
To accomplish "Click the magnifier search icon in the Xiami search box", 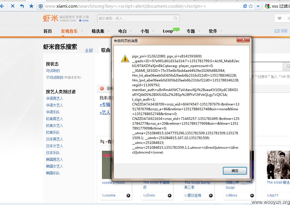I will click(x=175, y=18).
